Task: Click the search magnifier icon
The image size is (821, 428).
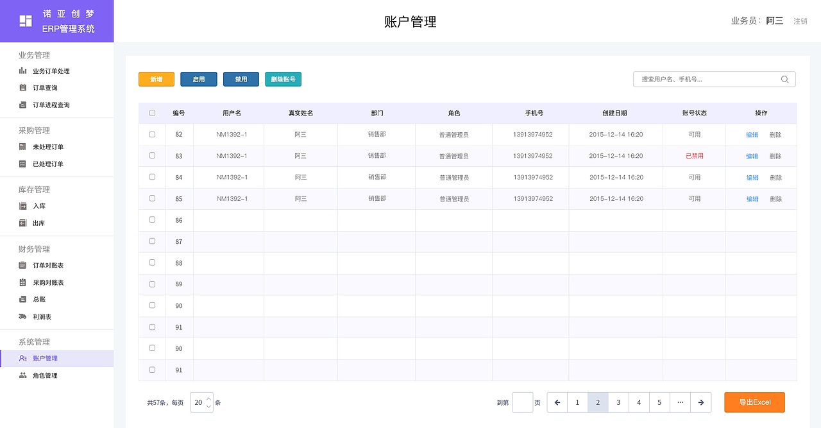Action: point(784,79)
